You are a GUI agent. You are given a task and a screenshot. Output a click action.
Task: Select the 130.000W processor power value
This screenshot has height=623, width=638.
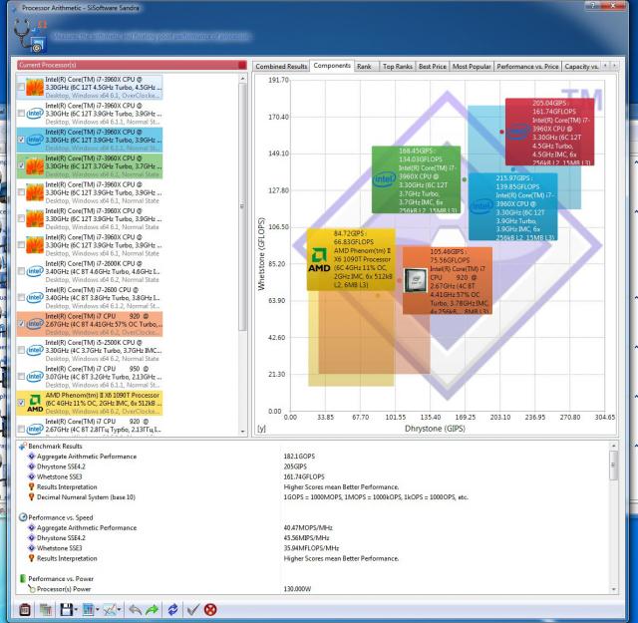point(297,589)
